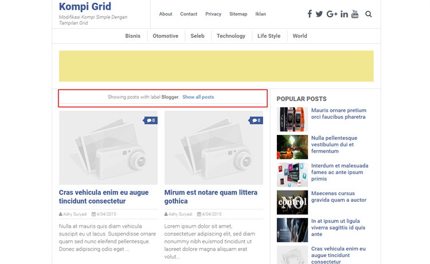Open post title Cras vehicula enim eu augue
Screen dimensions: 430x264
coord(104,197)
